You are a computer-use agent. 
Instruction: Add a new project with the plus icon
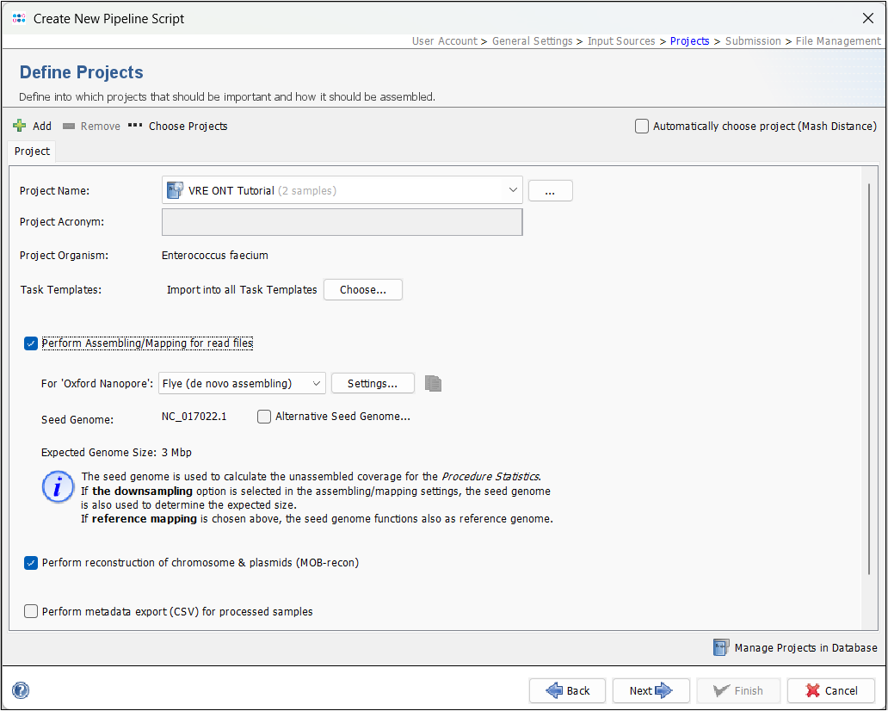(18, 126)
